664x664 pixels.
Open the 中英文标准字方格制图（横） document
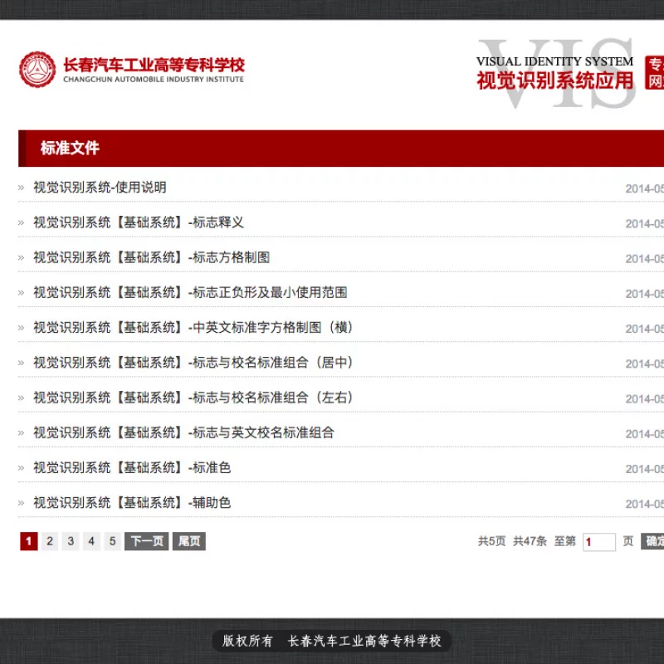tap(192, 327)
